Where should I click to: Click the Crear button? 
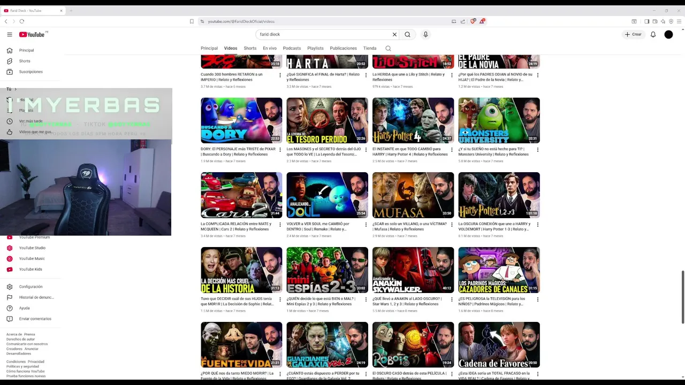tap(633, 34)
